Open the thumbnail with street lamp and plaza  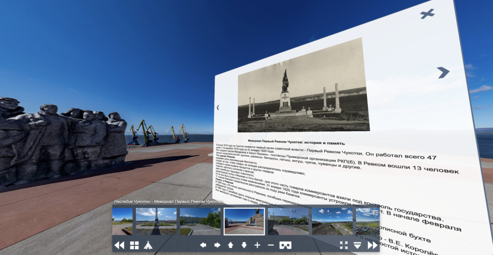(288, 221)
